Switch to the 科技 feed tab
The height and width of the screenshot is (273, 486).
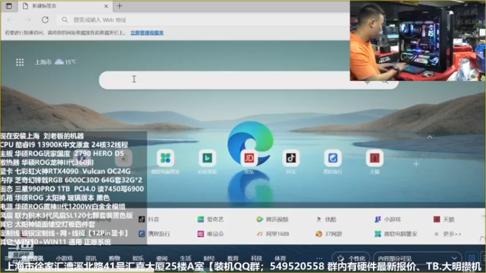[256, 258]
